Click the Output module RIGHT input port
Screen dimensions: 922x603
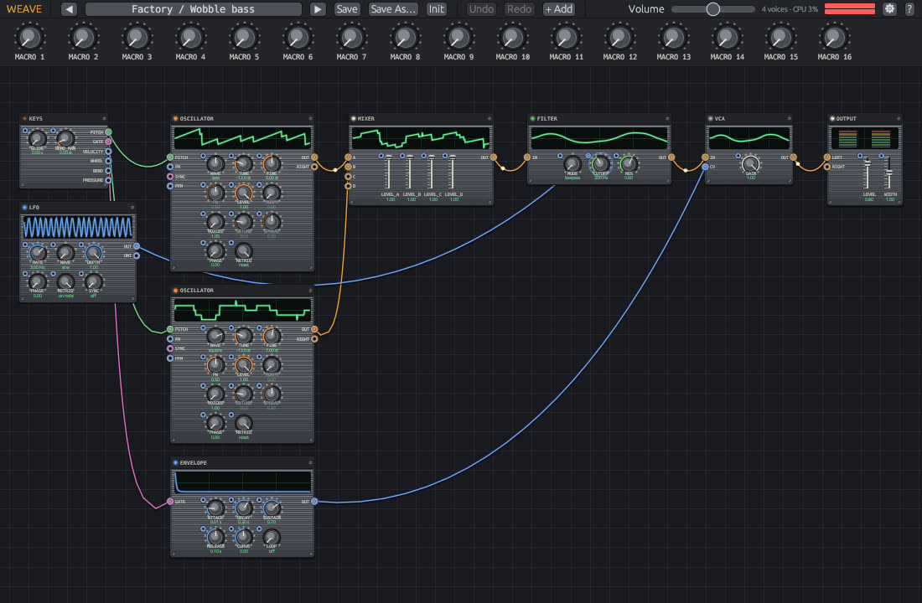827,167
